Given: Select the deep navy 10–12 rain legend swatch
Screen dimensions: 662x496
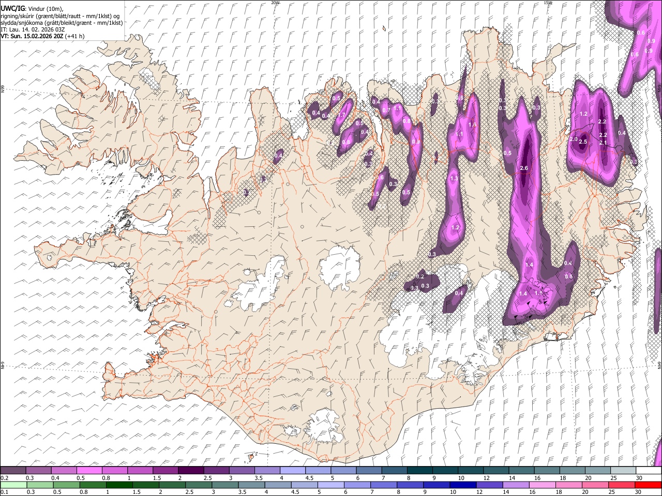Looking at the screenshot, I should (463, 485).
